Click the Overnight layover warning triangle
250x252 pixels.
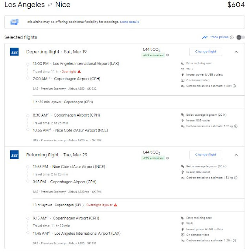115,205
